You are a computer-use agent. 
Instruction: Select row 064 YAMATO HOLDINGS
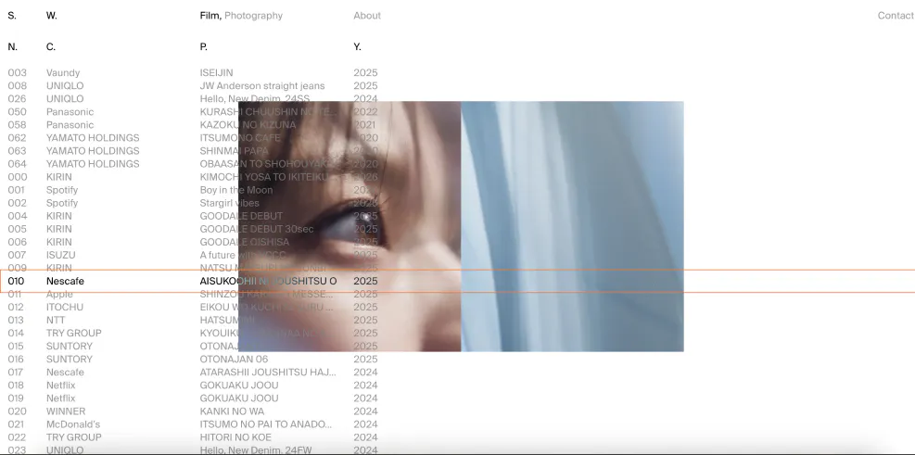pos(193,164)
